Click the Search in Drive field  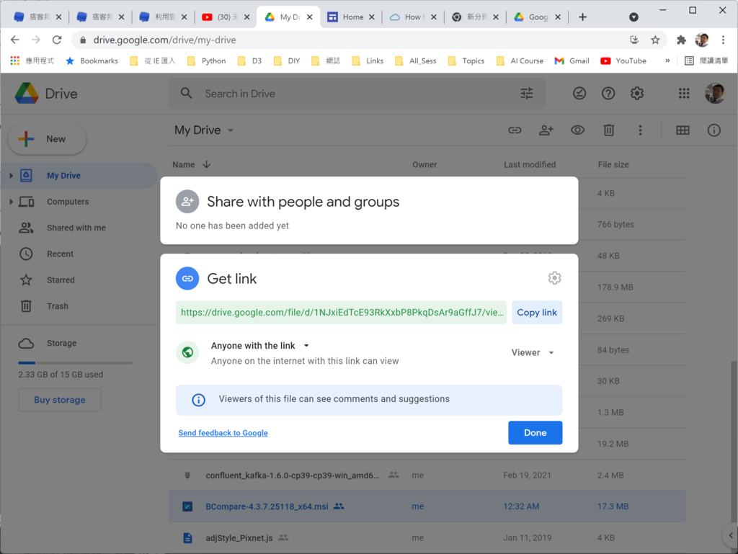[x=357, y=94]
